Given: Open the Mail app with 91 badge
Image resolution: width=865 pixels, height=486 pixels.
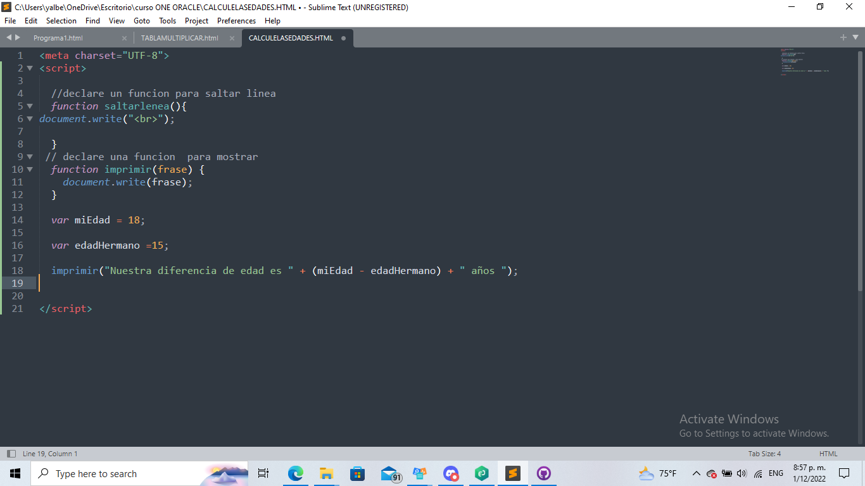Looking at the screenshot, I should [x=390, y=473].
